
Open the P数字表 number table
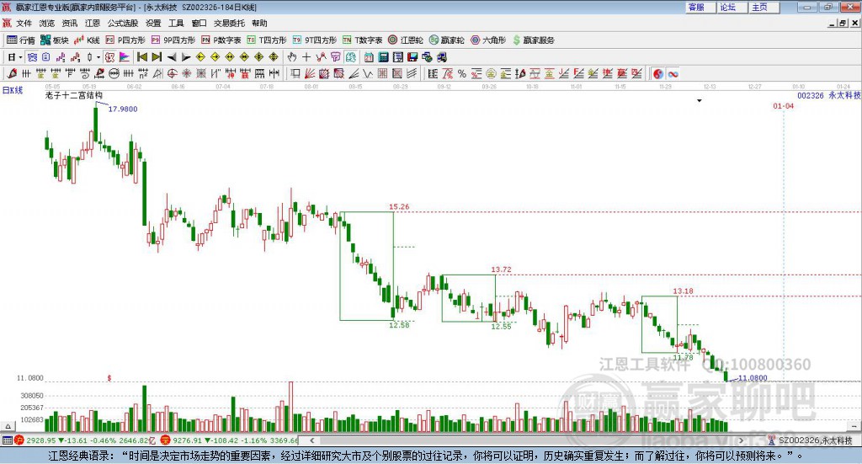[221, 40]
